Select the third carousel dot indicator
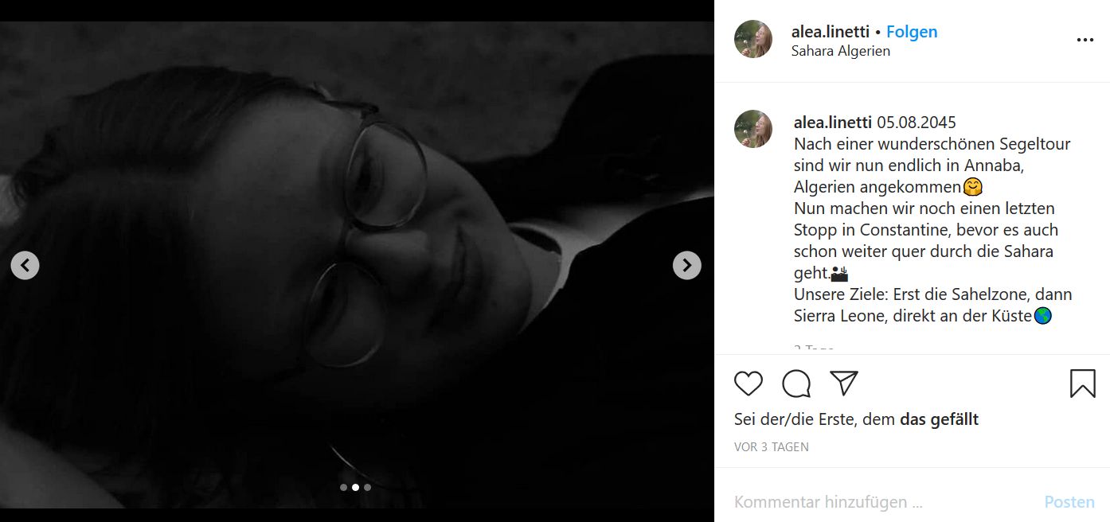1110x522 pixels. coord(367,487)
